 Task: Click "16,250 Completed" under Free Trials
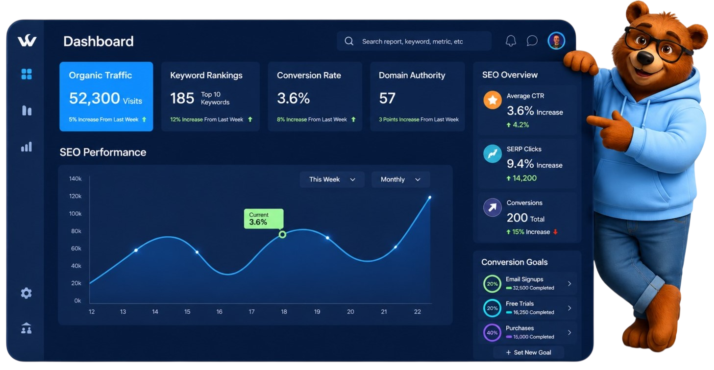533,313
